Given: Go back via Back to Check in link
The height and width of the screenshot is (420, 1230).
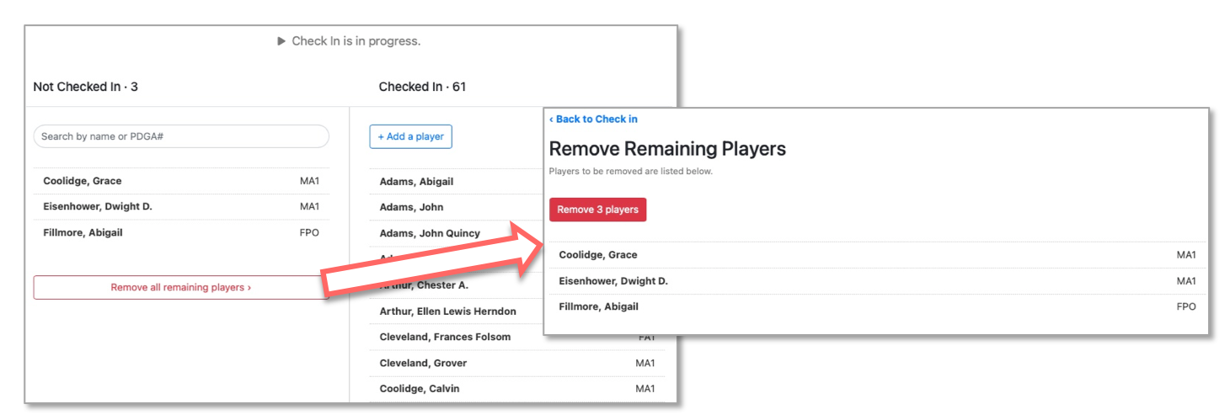Looking at the screenshot, I should tap(593, 120).
